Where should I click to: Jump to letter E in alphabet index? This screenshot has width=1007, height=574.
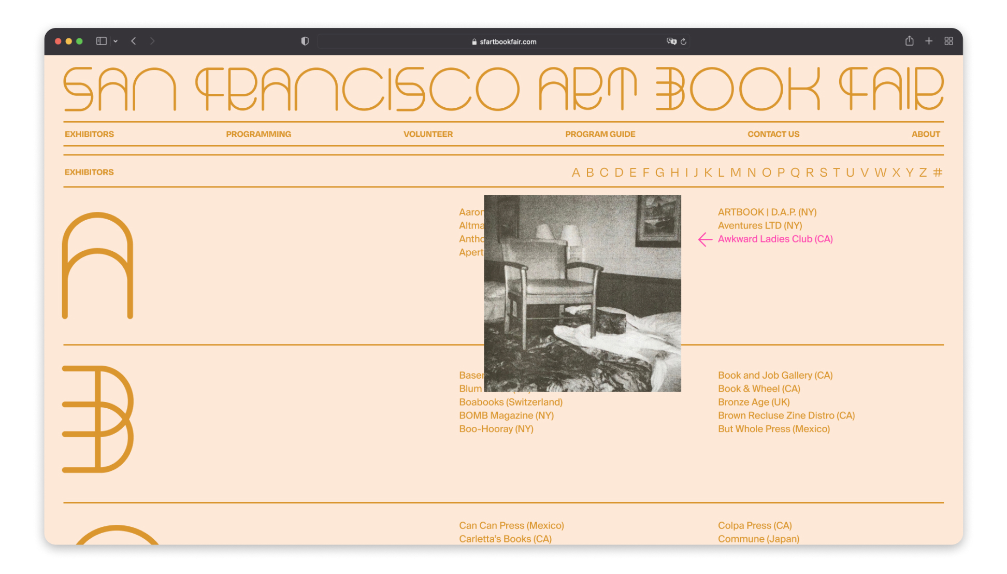pos(633,173)
